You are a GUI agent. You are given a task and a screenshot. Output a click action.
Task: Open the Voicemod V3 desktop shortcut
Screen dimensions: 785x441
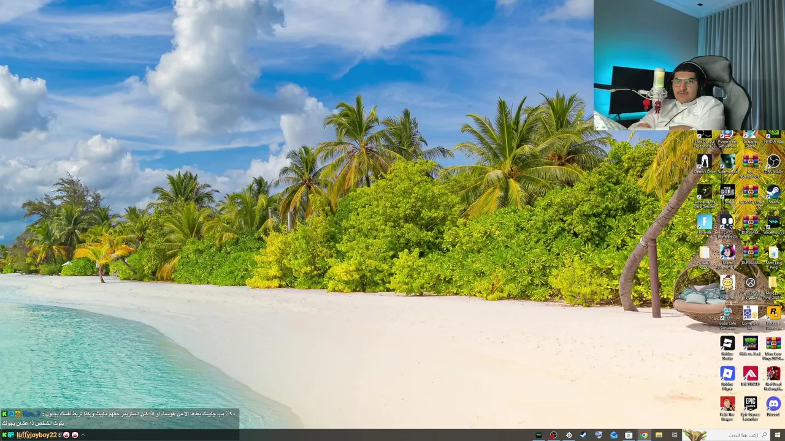pyautogui.click(x=773, y=224)
